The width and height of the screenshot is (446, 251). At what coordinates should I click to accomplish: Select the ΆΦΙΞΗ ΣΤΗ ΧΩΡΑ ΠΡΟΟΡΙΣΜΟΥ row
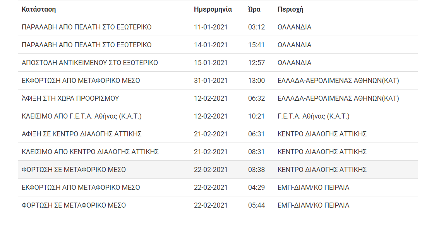click(218, 98)
